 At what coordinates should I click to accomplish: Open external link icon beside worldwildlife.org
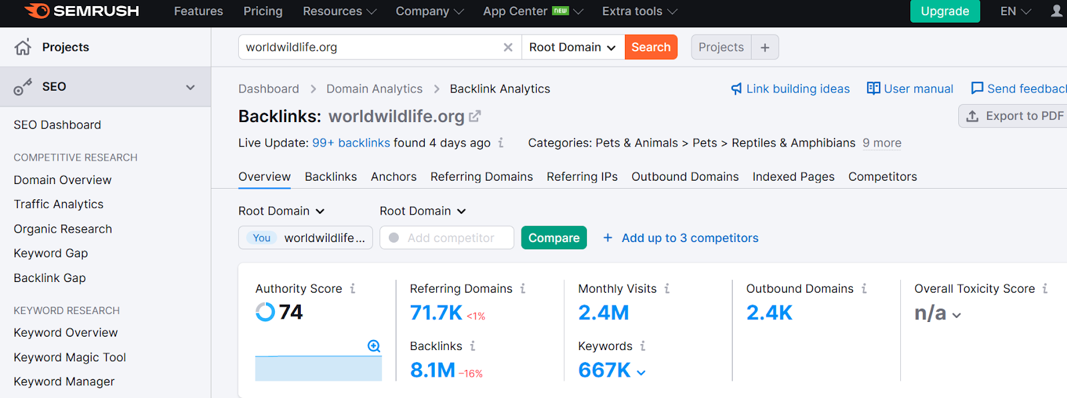(x=475, y=116)
